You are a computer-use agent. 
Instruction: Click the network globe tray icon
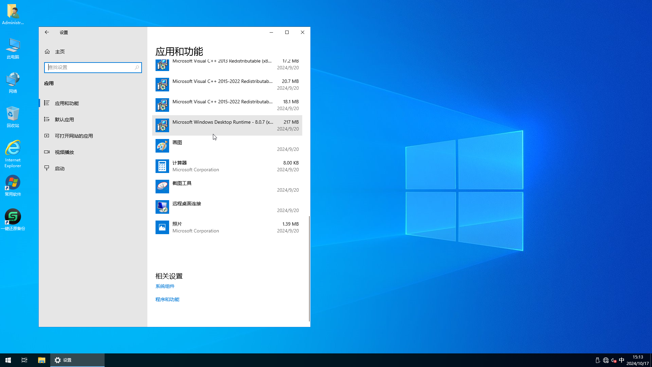(x=606, y=360)
